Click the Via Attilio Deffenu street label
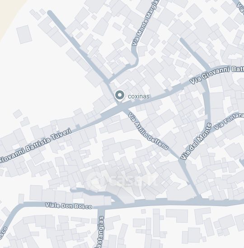The height and width of the screenshot is (248, 244). click(x=148, y=131)
